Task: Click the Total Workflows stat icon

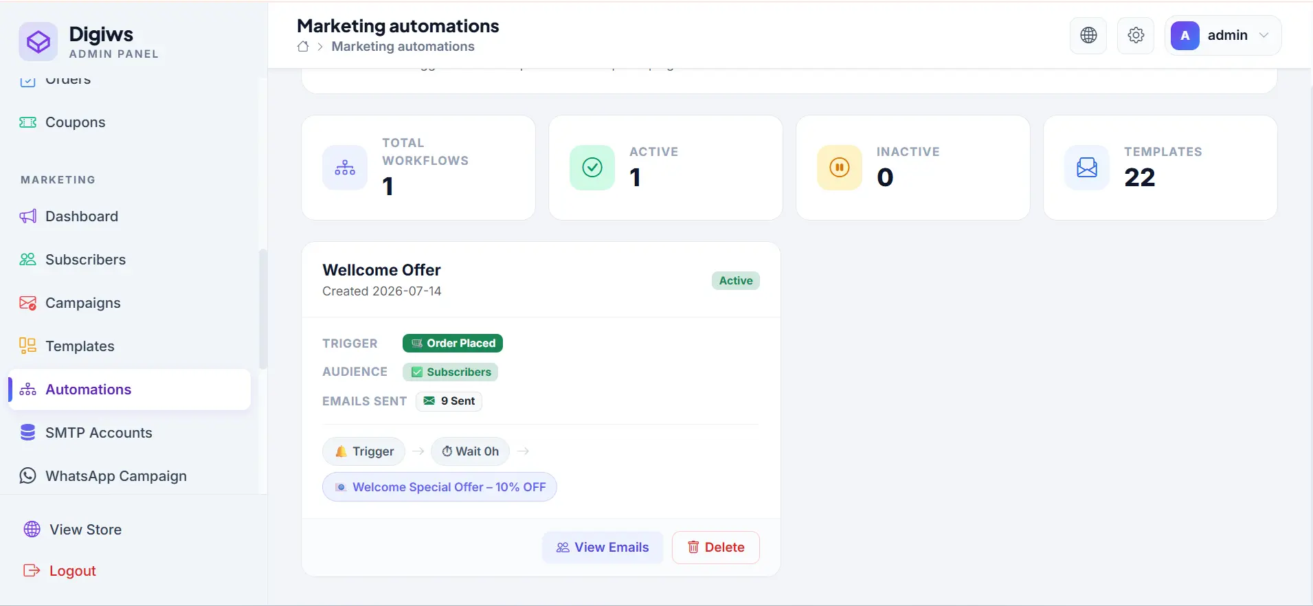Action: (345, 168)
